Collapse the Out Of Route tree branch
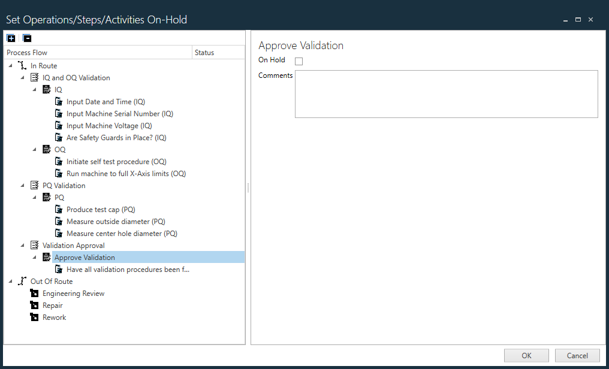 click(9, 281)
